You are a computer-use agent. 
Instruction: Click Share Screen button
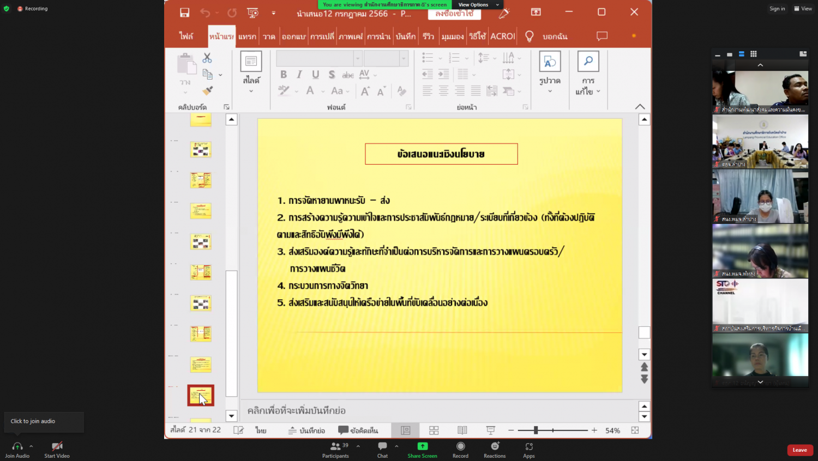tap(422, 450)
